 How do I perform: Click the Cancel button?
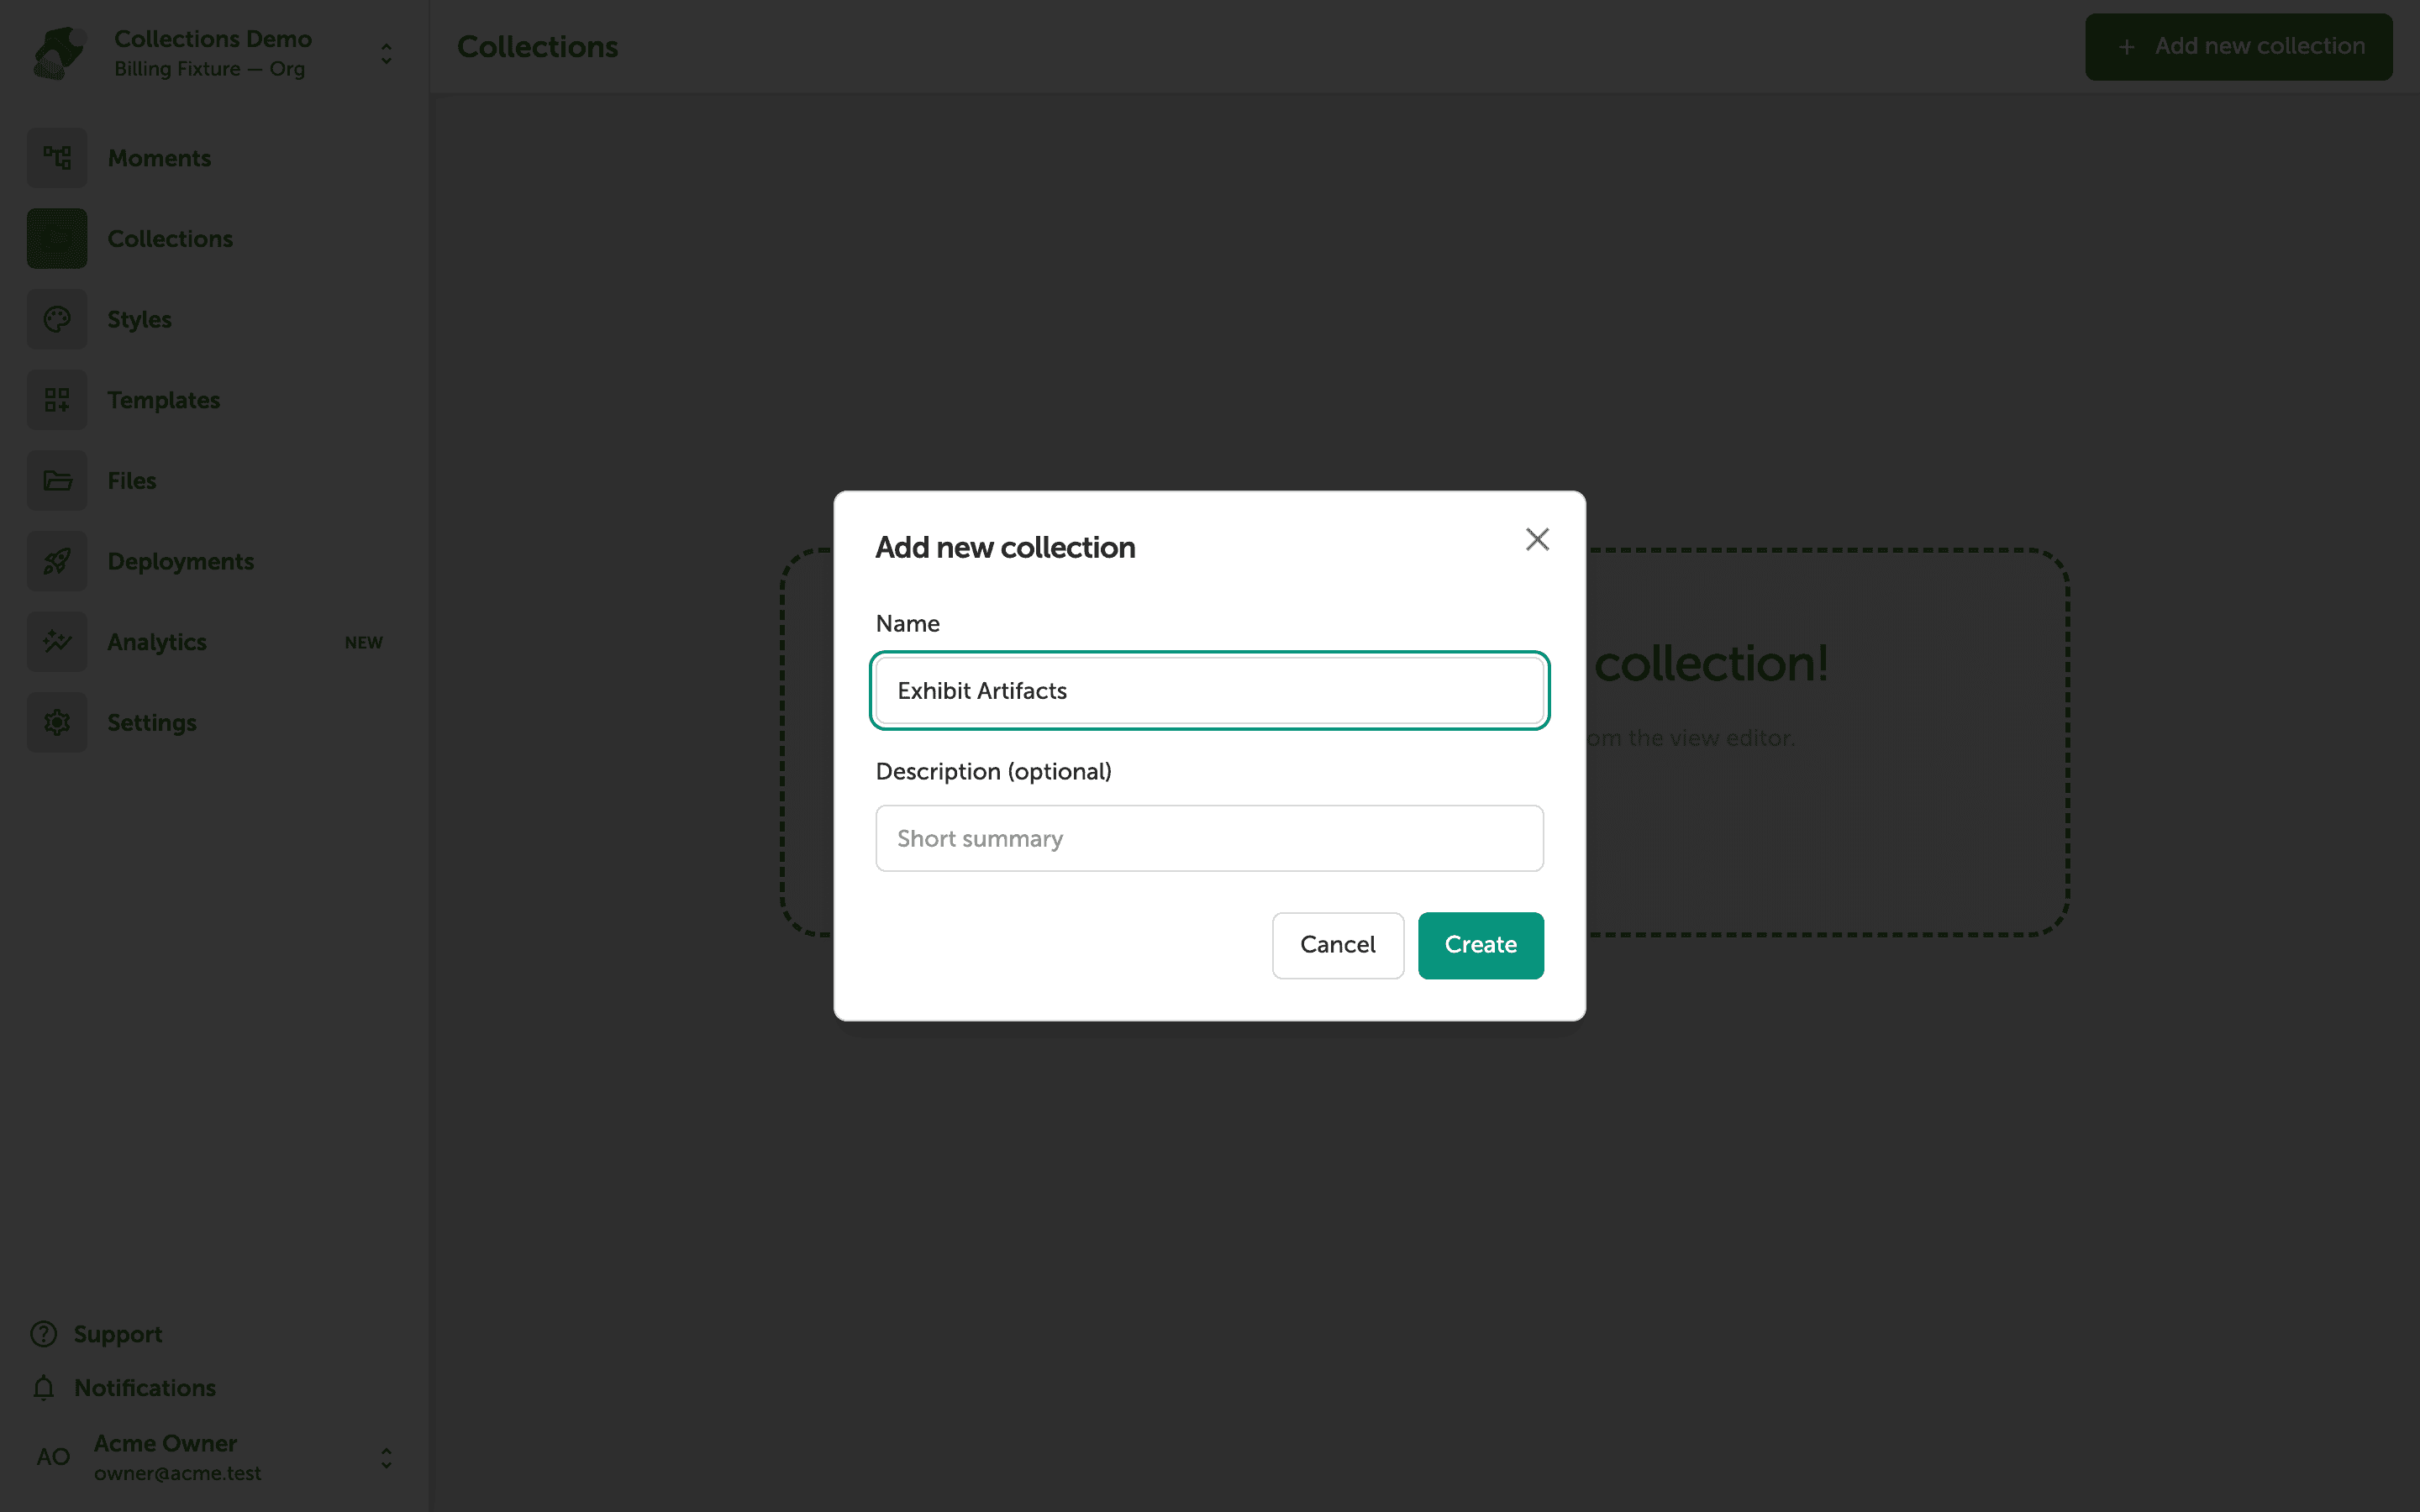[x=1337, y=945]
